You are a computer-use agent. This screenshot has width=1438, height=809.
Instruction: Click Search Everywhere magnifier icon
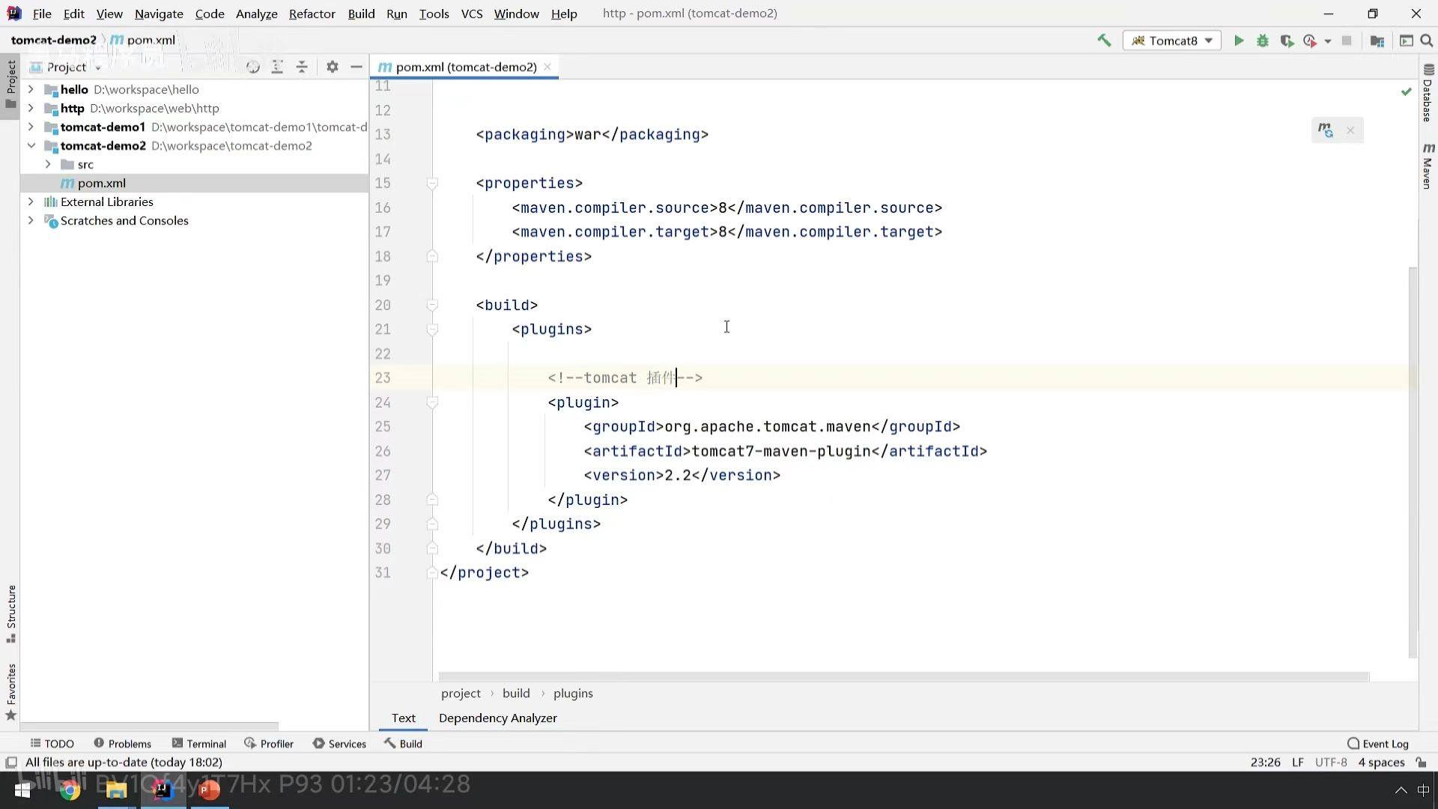[x=1427, y=41]
